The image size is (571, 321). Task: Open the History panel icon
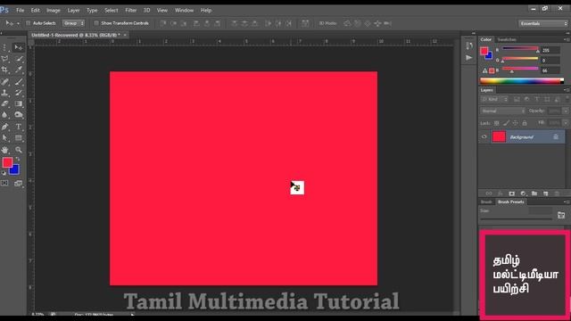tap(469, 45)
